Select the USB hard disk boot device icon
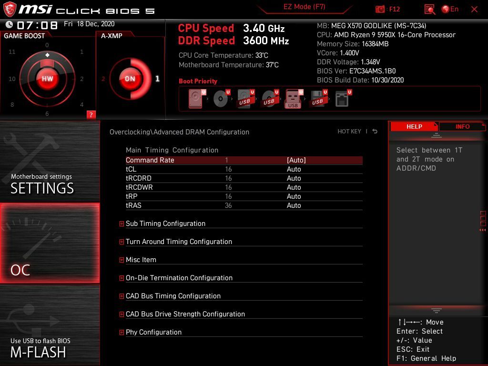The width and height of the screenshot is (488, 366). coord(246,99)
